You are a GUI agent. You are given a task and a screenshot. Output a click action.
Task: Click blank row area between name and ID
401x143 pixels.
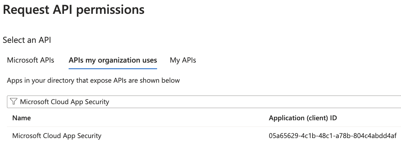click(182, 135)
